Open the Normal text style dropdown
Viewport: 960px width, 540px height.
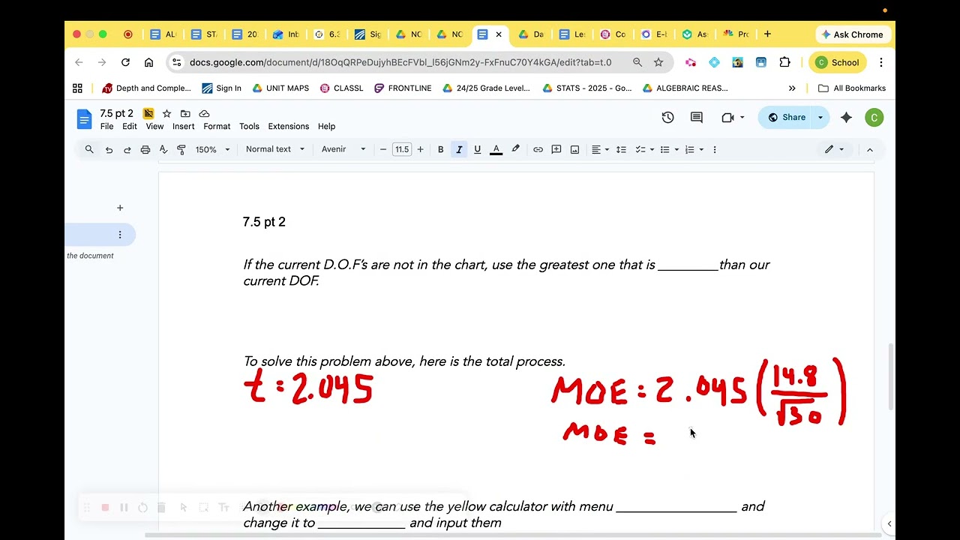pos(275,149)
